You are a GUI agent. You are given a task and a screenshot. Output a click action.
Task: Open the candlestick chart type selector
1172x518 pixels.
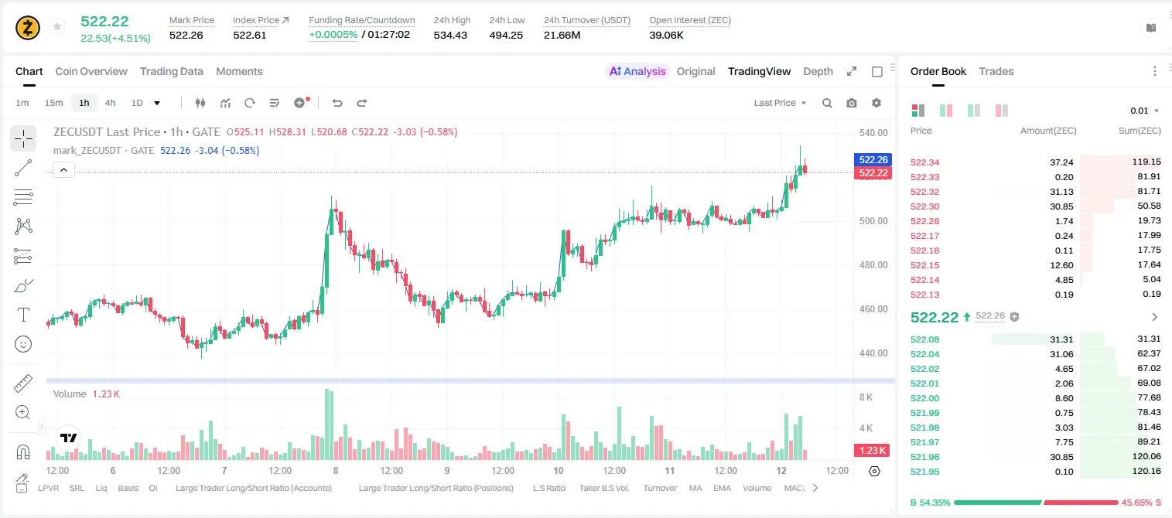coord(200,103)
